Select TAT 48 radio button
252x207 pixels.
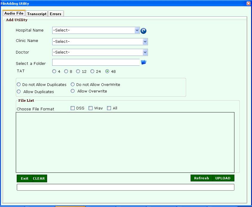[x=107, y=71]
